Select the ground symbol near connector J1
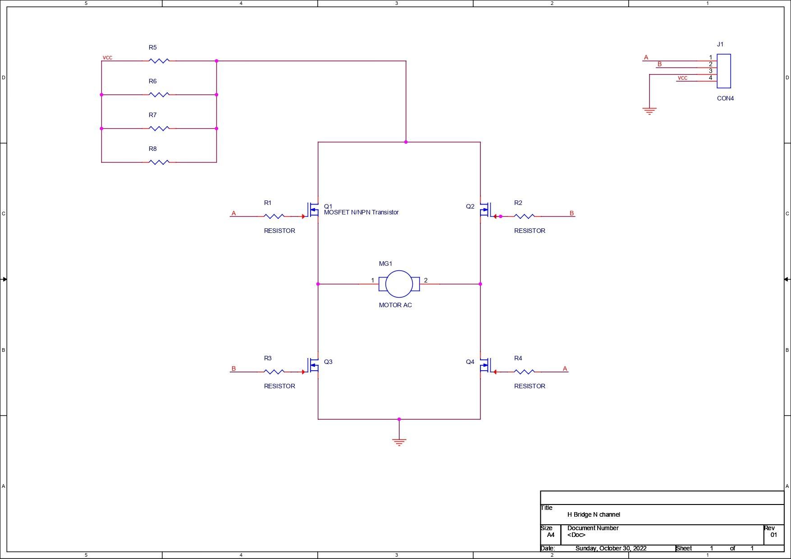Image resolution: width=791 pixels, height=559 pixels. point(649,111)
